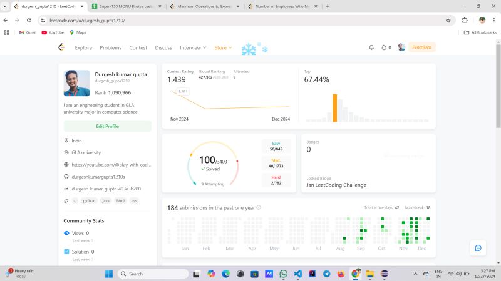The image size is (501, 281).
Task: Open the Discuss page
Action: pos(163,47)
